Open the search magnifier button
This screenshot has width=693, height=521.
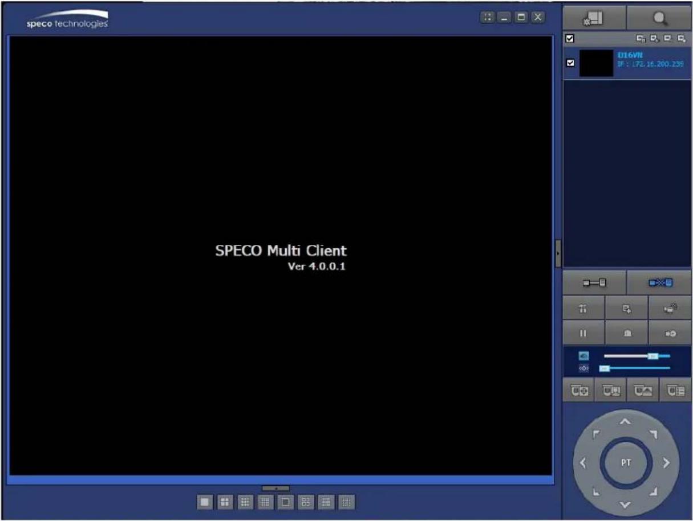pos(659,18)
